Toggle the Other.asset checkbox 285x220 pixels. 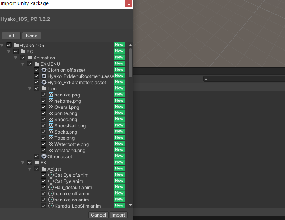[x=37, y=156]
